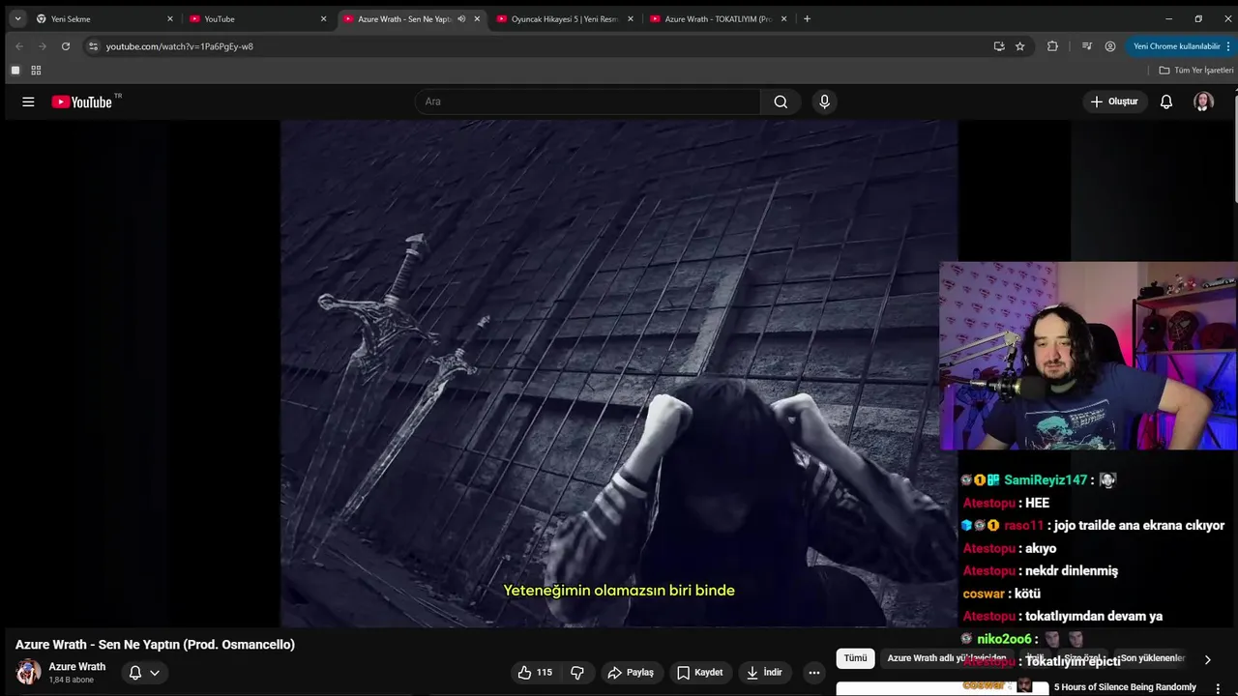The width and height of the screenshot is (1238, 696).
Task: Show next filter chips arrow
Action: 1207,659
